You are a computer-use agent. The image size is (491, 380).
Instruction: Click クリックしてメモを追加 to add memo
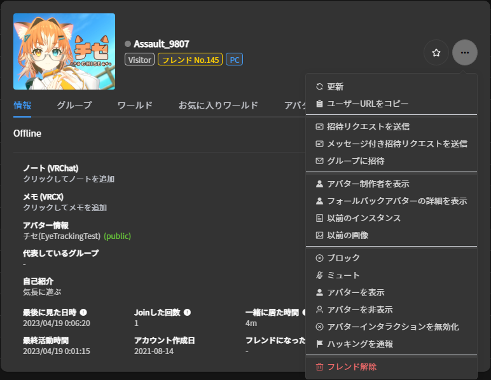tap(65, 207)
